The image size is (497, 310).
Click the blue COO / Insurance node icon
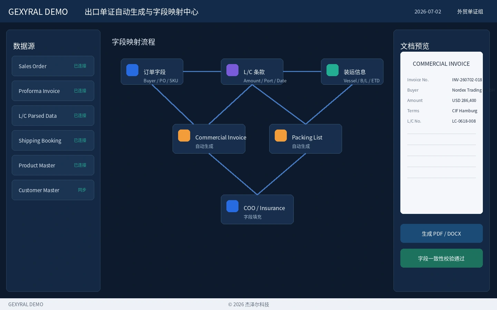coord(232,206)
